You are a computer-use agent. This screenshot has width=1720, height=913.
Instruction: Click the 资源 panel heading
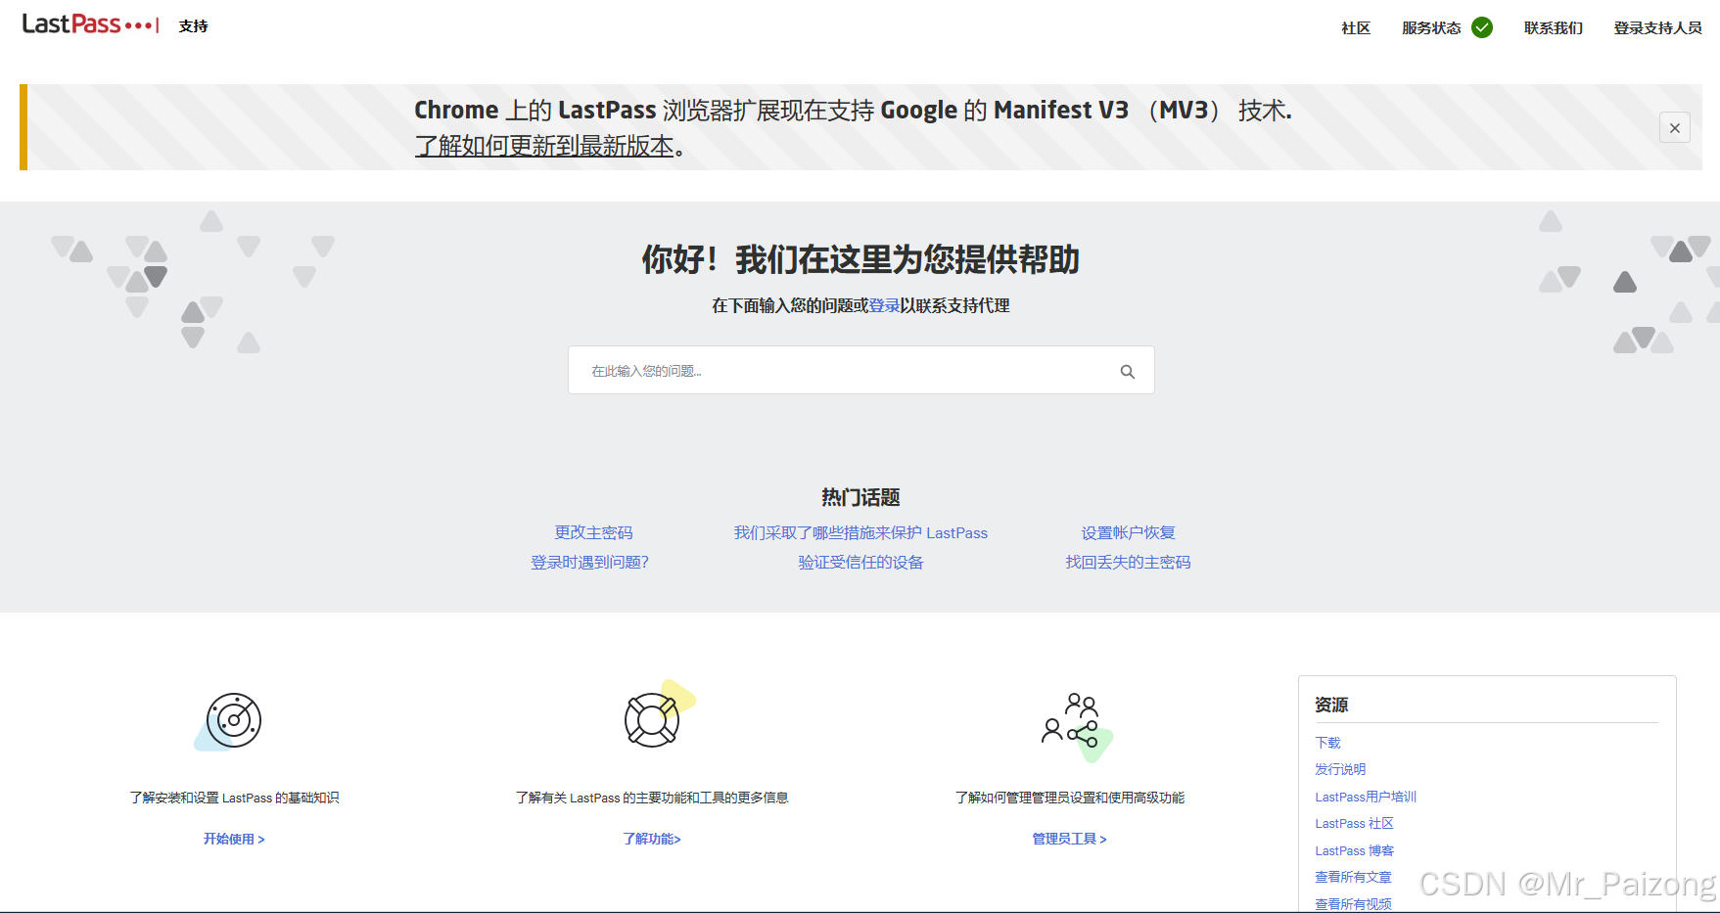1331,705
